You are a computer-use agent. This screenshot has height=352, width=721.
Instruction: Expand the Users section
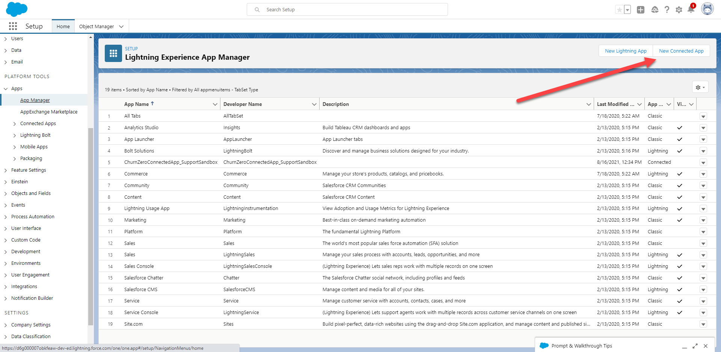pyautogui.click(x=6, y=39)
